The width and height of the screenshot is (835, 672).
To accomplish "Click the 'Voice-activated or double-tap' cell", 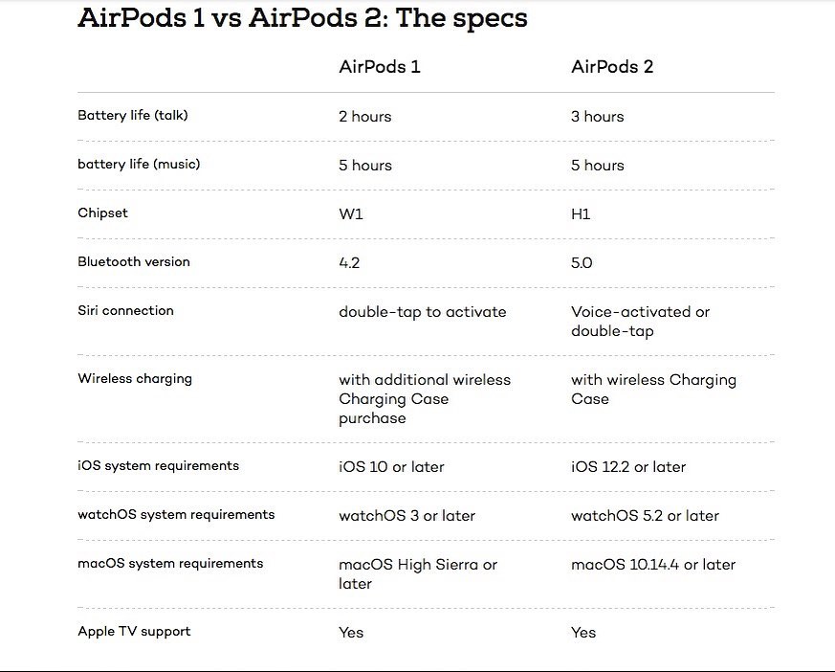I will click(640, 322).
